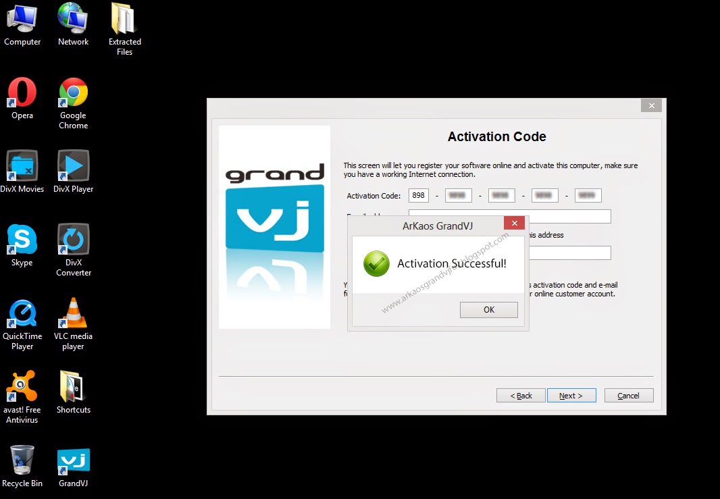Click the Activation Successful! message text

[451, 263]
